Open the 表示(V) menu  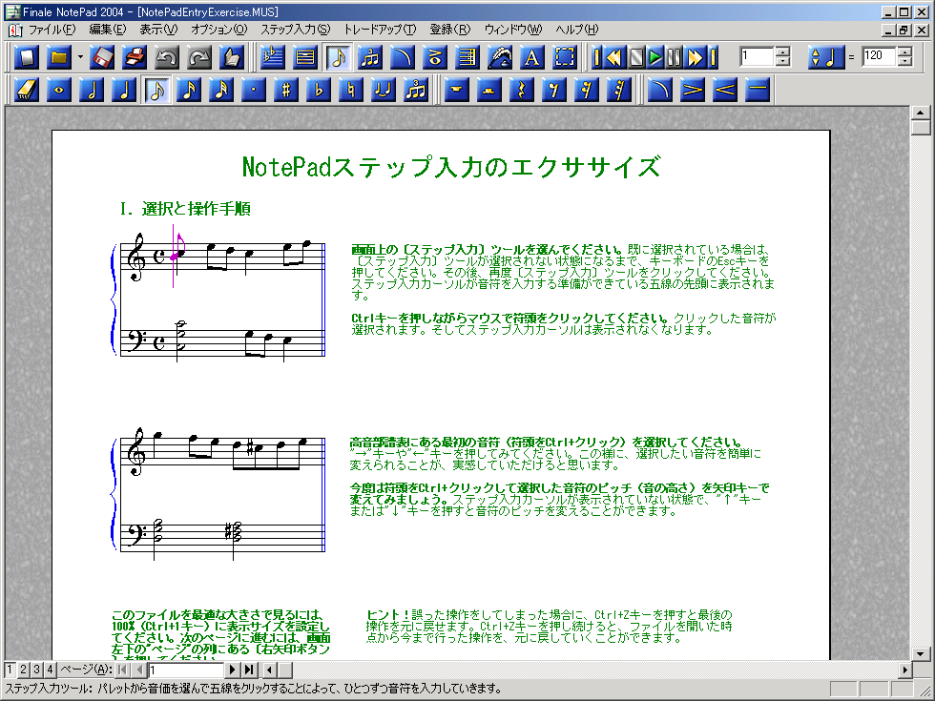pyautogui.click(x=158, y=30)
